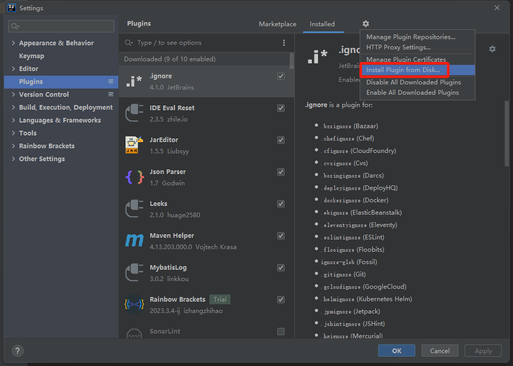Switch to the Marketplace tab
This screenshot has height=366, width=513.
(277, 24)
